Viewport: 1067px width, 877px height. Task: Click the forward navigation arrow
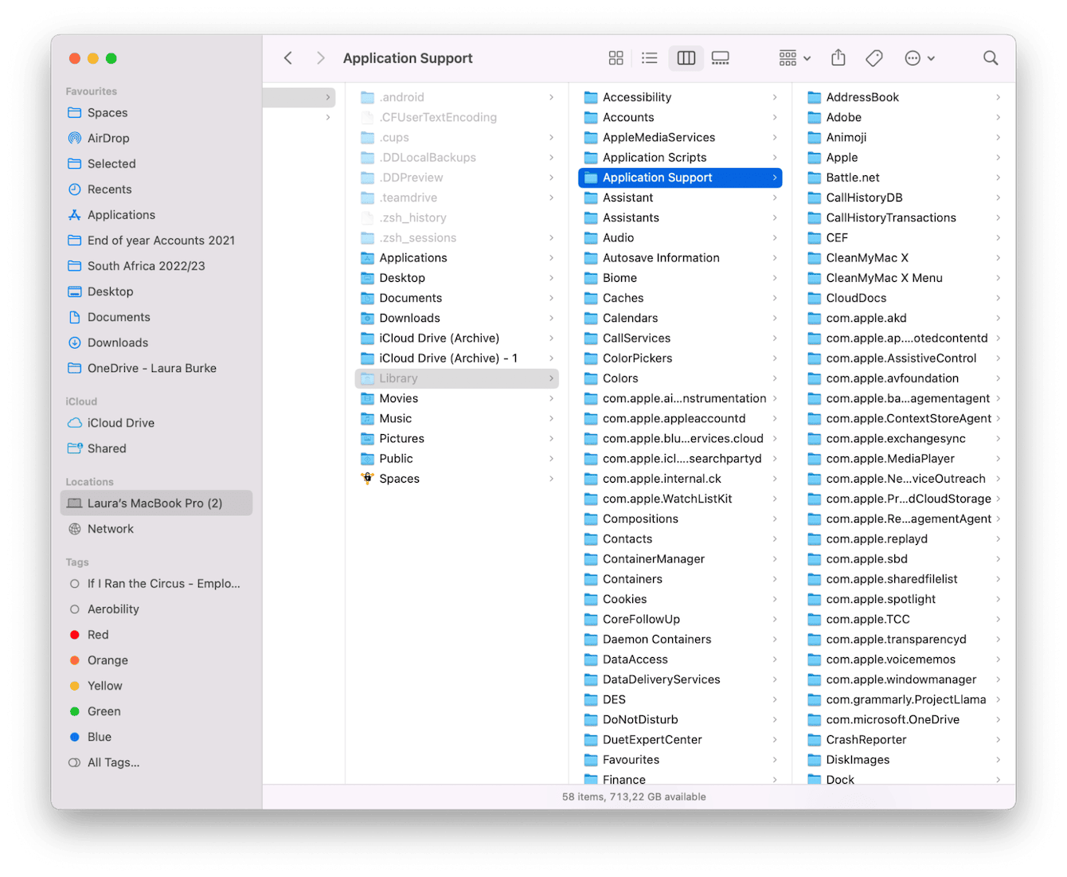coord(320,57)
